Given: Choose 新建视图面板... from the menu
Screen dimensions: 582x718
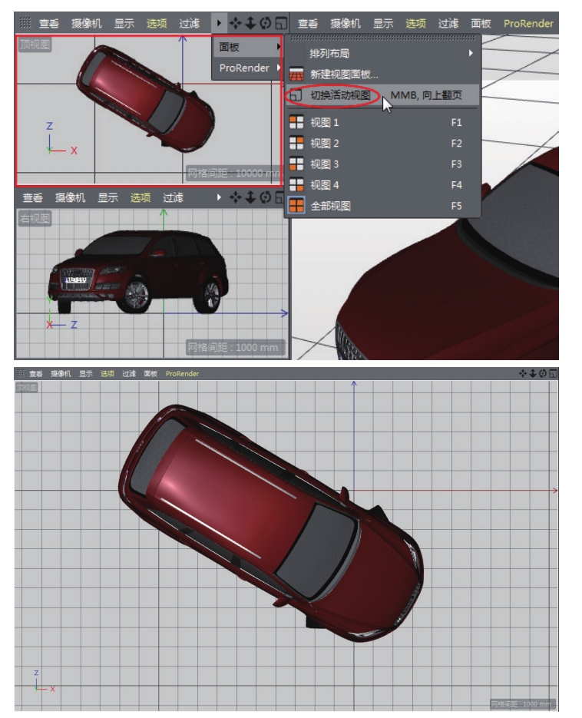Looking at the screenshot, I should click(x=344, y=74).
